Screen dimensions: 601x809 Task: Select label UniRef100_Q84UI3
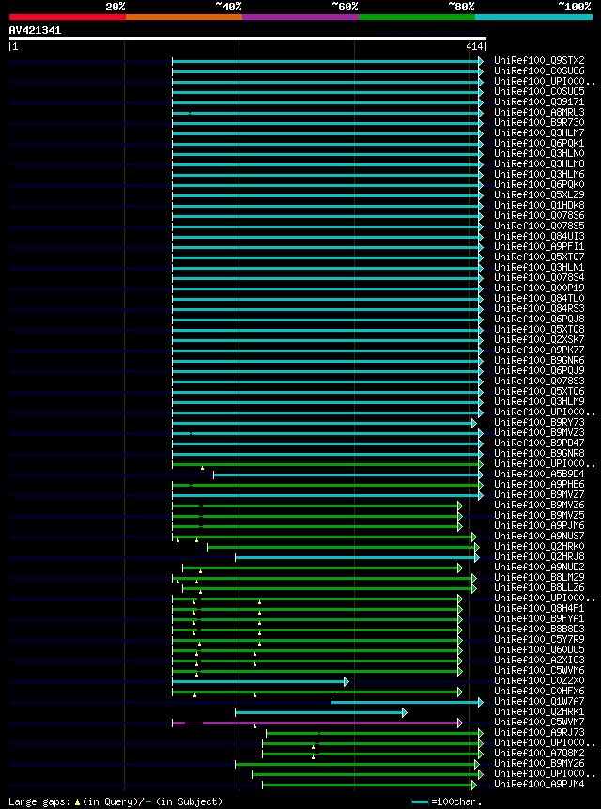[539, 236]
